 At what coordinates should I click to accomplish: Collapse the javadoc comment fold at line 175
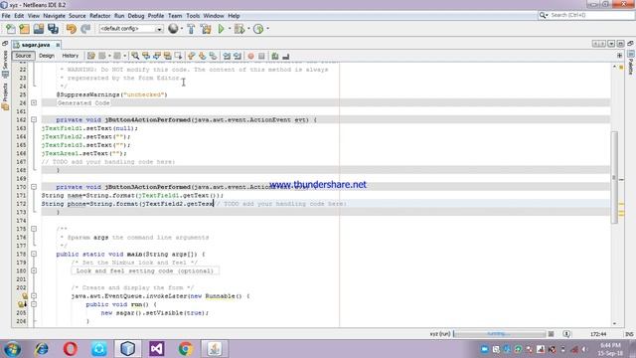pyautogui.click(x=34, y=229)
